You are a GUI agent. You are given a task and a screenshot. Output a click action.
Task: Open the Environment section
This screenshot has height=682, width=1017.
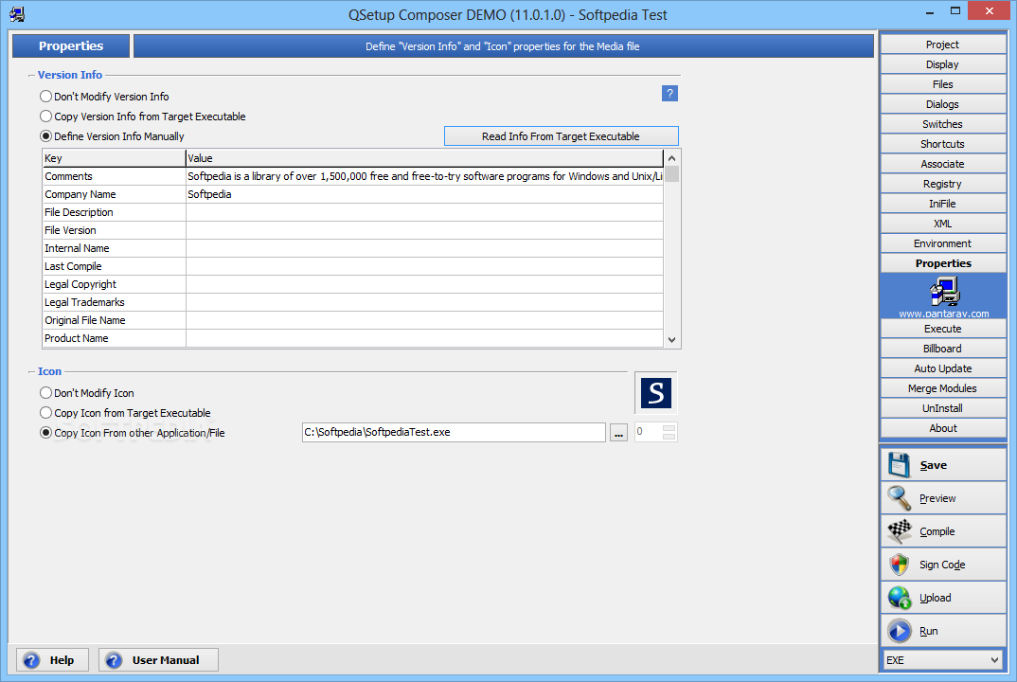pyautogui.click(x=942, y=243)
